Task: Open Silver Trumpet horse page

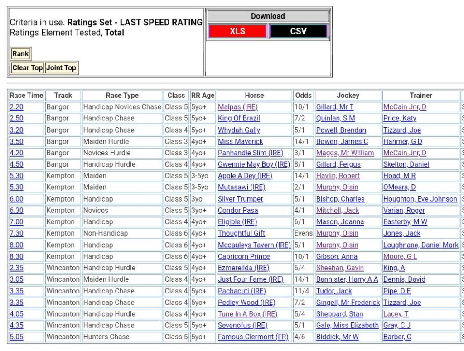Action: (240, 199)
